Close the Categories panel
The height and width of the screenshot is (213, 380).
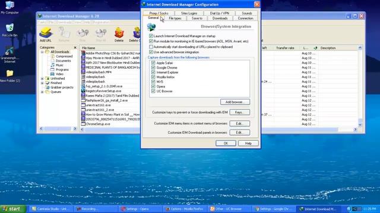coord(75,47)
